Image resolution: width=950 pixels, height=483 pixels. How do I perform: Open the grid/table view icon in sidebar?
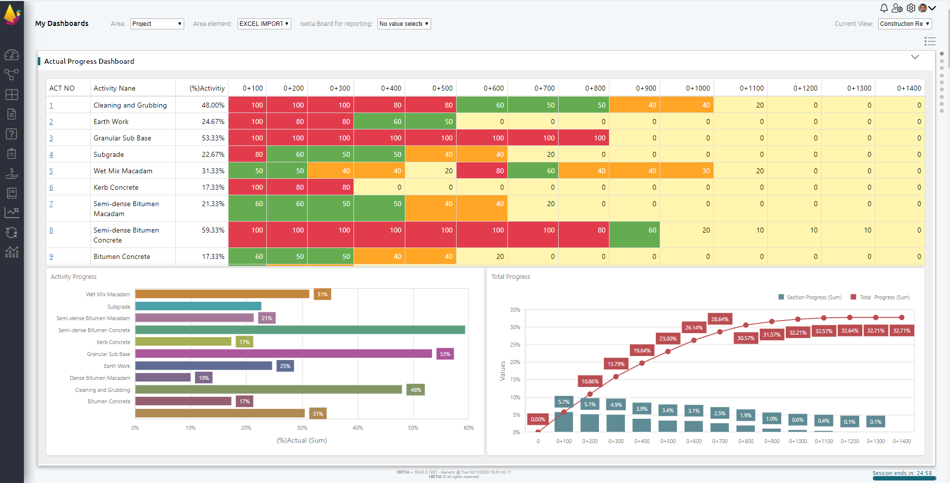point(12,95)
